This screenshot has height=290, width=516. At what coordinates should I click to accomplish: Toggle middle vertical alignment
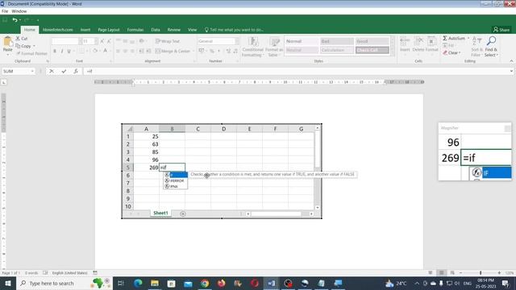tap(125, 41)
